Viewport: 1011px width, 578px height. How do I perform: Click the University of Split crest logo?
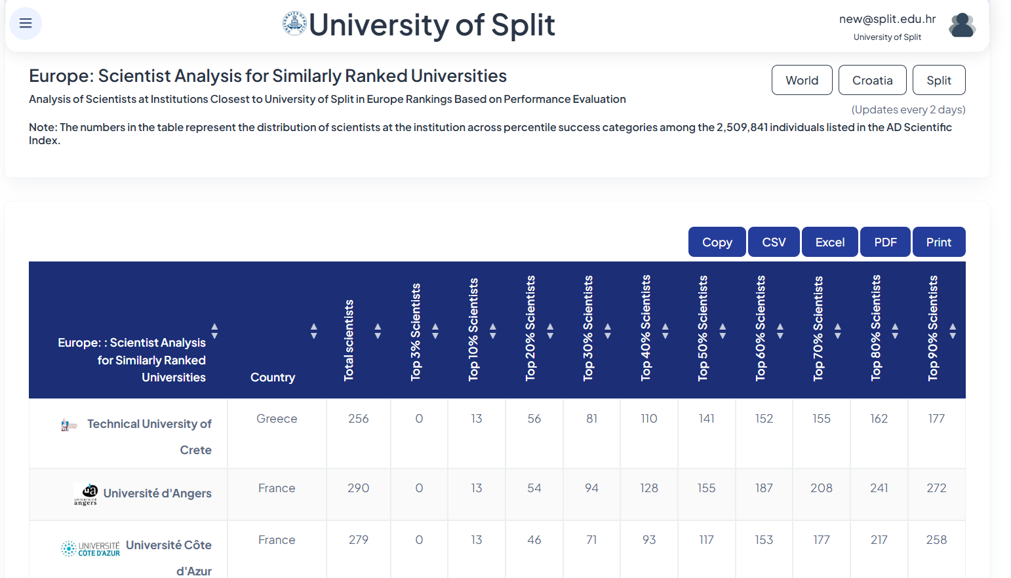294,24
